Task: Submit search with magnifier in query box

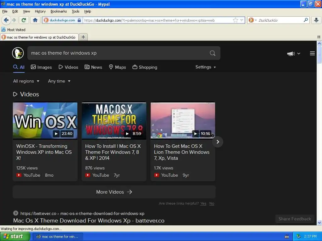Action: (x=213, y=53)
